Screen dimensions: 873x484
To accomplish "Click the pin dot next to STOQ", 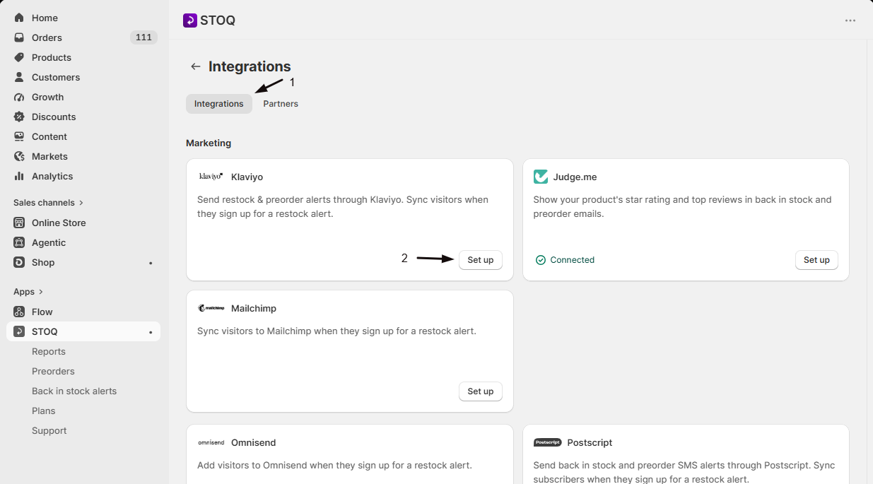I will (x=151, y=332).
